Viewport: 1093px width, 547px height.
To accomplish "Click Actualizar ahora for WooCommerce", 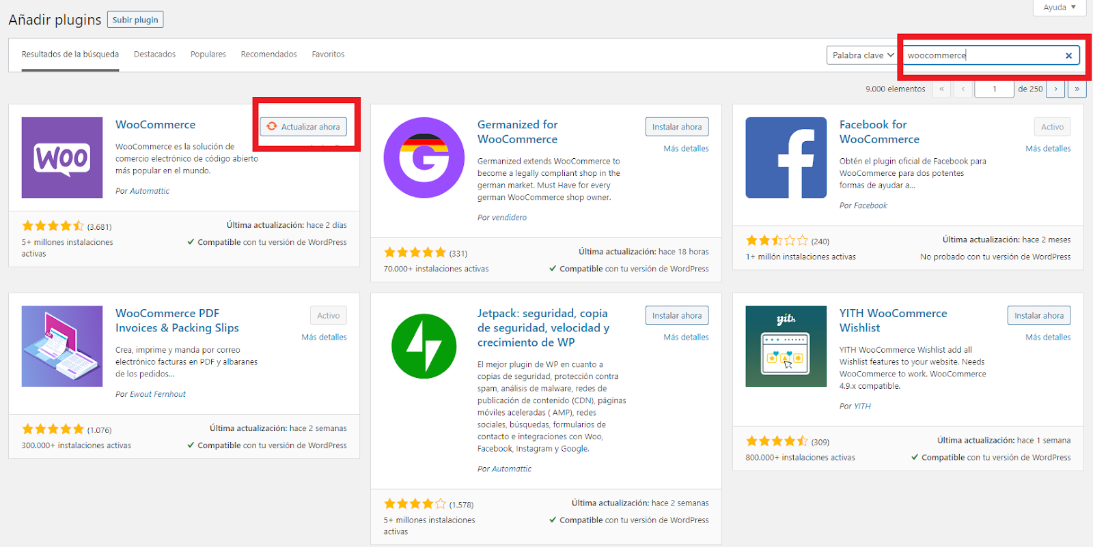I will point(303,127).
